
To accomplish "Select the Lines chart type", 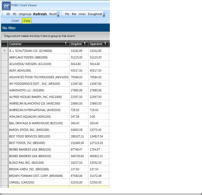I will click(82, 14).
